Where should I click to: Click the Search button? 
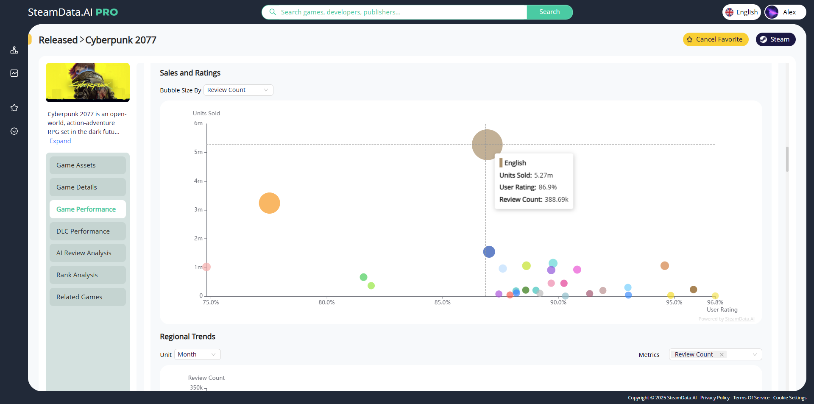pyautogui.click(x=549, y=12)
